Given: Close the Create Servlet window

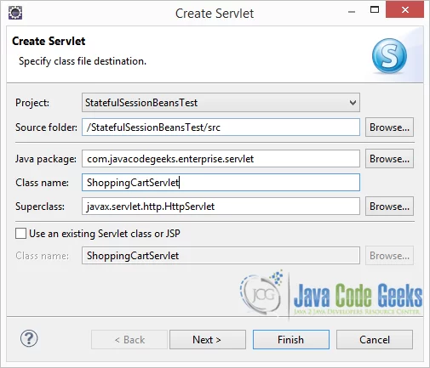Looking at the screenshot, I should coord(404,10).
